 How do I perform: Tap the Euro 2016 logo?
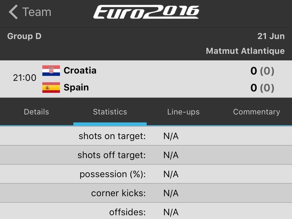[146, 12]
